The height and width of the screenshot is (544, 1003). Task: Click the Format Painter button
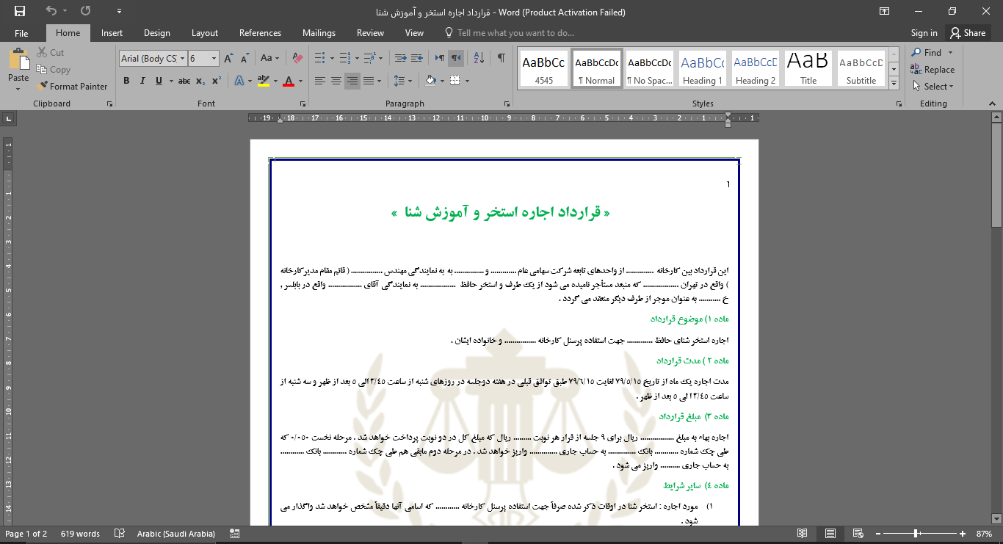tap(72, 86)
